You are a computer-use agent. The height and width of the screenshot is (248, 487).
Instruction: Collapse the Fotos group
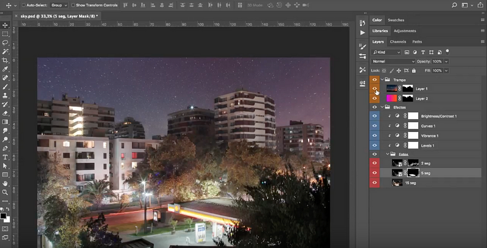click(x=388, y=154)
